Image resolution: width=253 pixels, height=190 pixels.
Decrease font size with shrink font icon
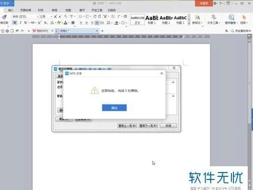click(60, 16)
